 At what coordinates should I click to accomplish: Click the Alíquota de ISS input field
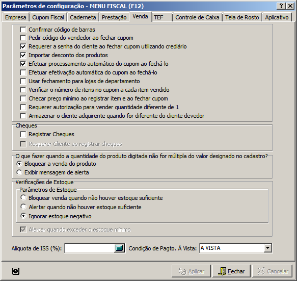pos(89,248)
